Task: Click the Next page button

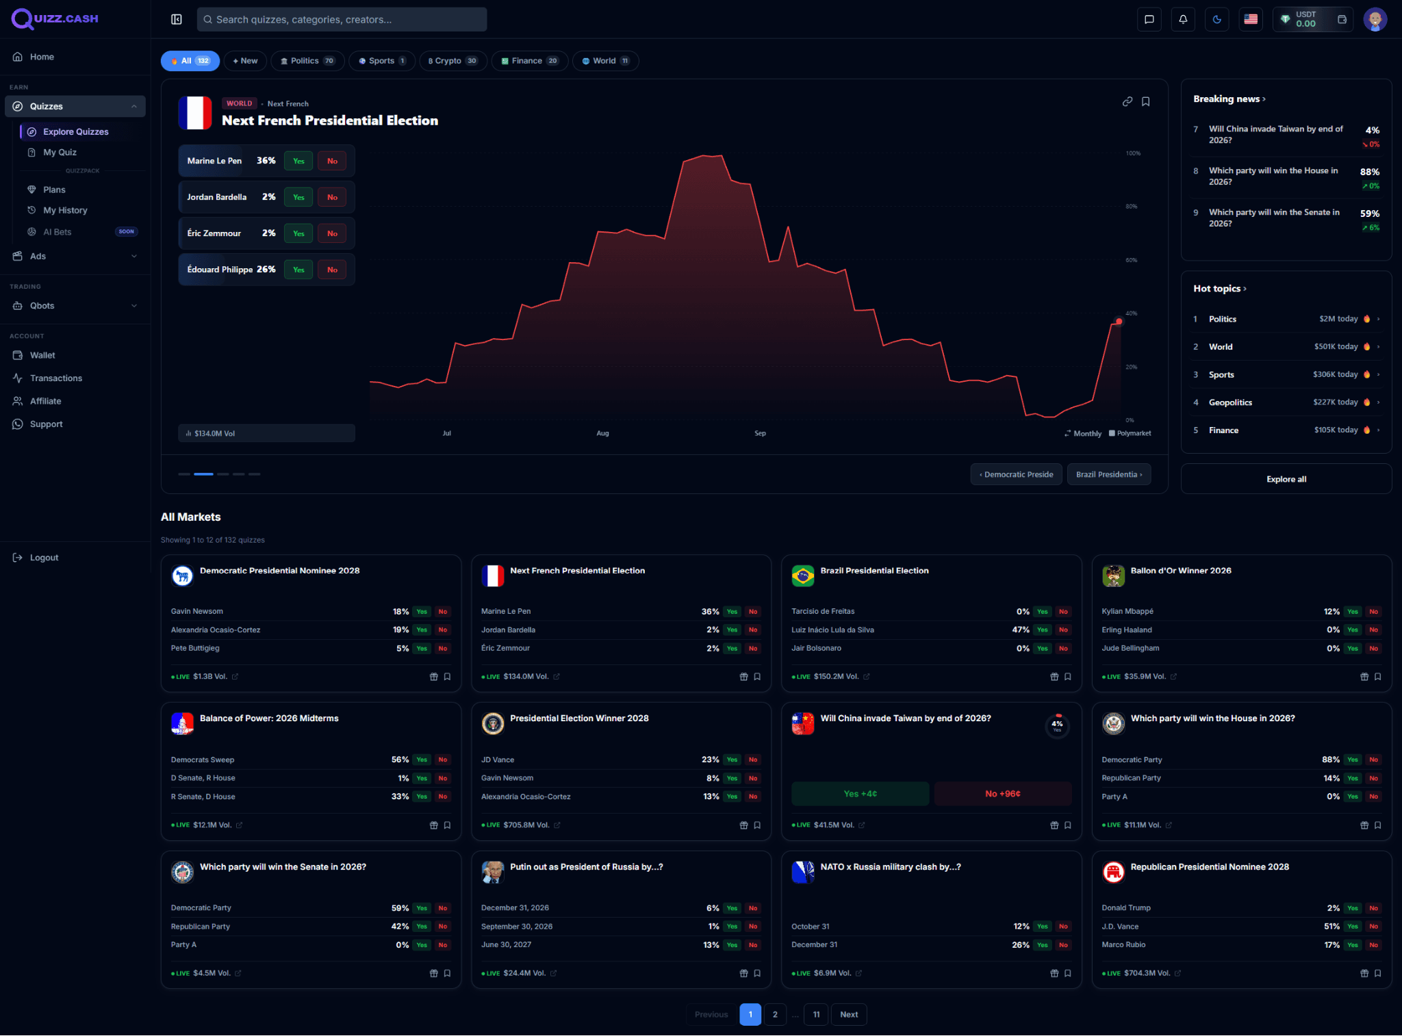Action: tap(849, 1015)
